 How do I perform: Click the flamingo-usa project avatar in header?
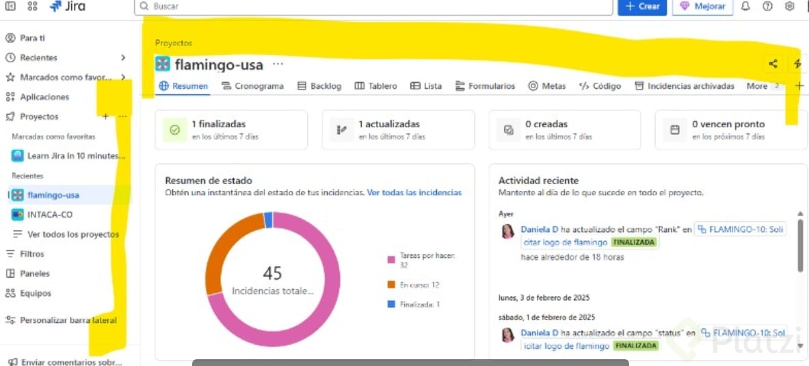pos(163,64)
